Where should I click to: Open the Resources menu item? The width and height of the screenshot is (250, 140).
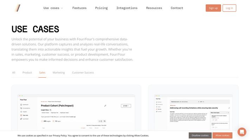tap(154, 8)
